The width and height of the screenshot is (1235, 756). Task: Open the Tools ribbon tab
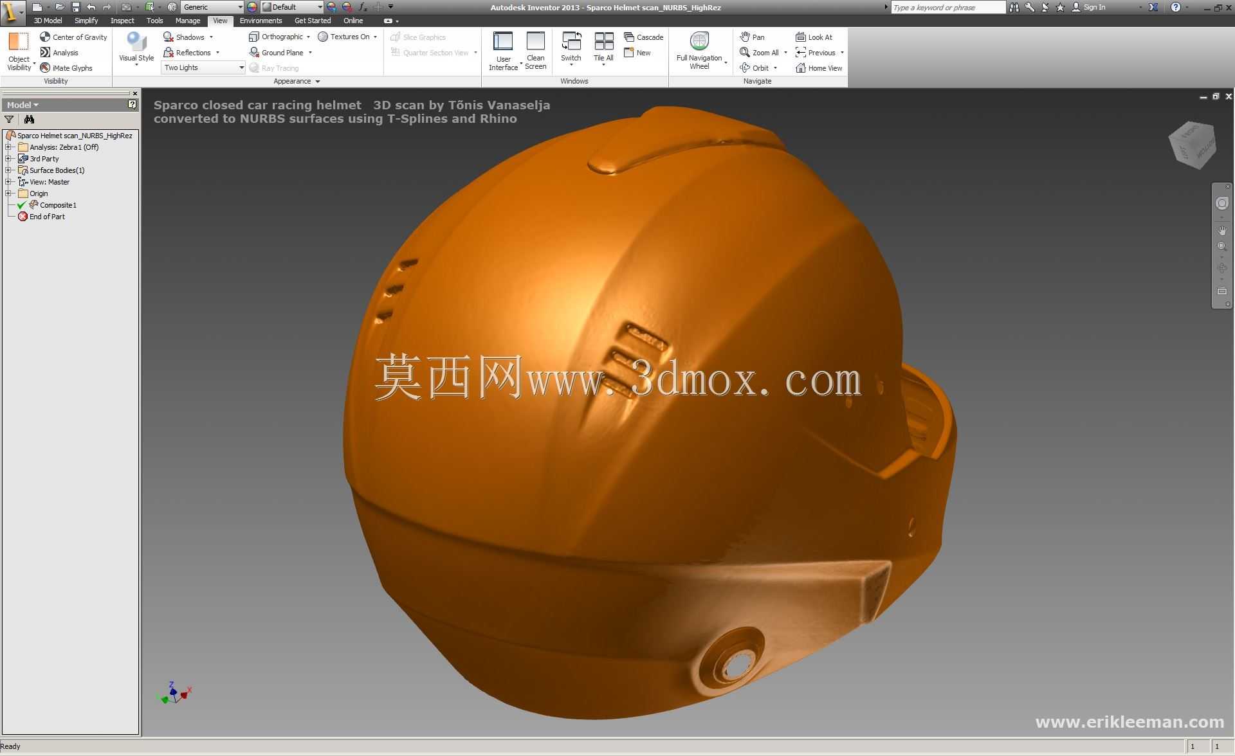pos(154,21)
